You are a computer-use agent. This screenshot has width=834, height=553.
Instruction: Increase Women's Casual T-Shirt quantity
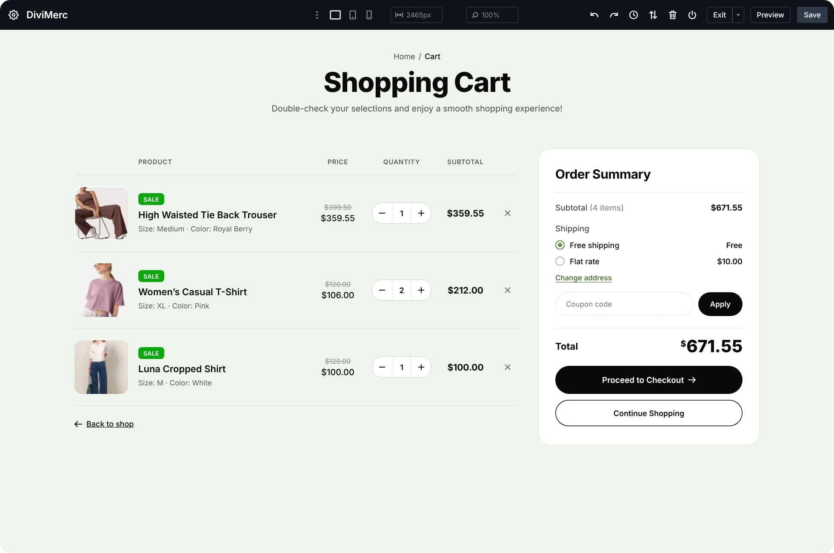(x=421, y=290)
